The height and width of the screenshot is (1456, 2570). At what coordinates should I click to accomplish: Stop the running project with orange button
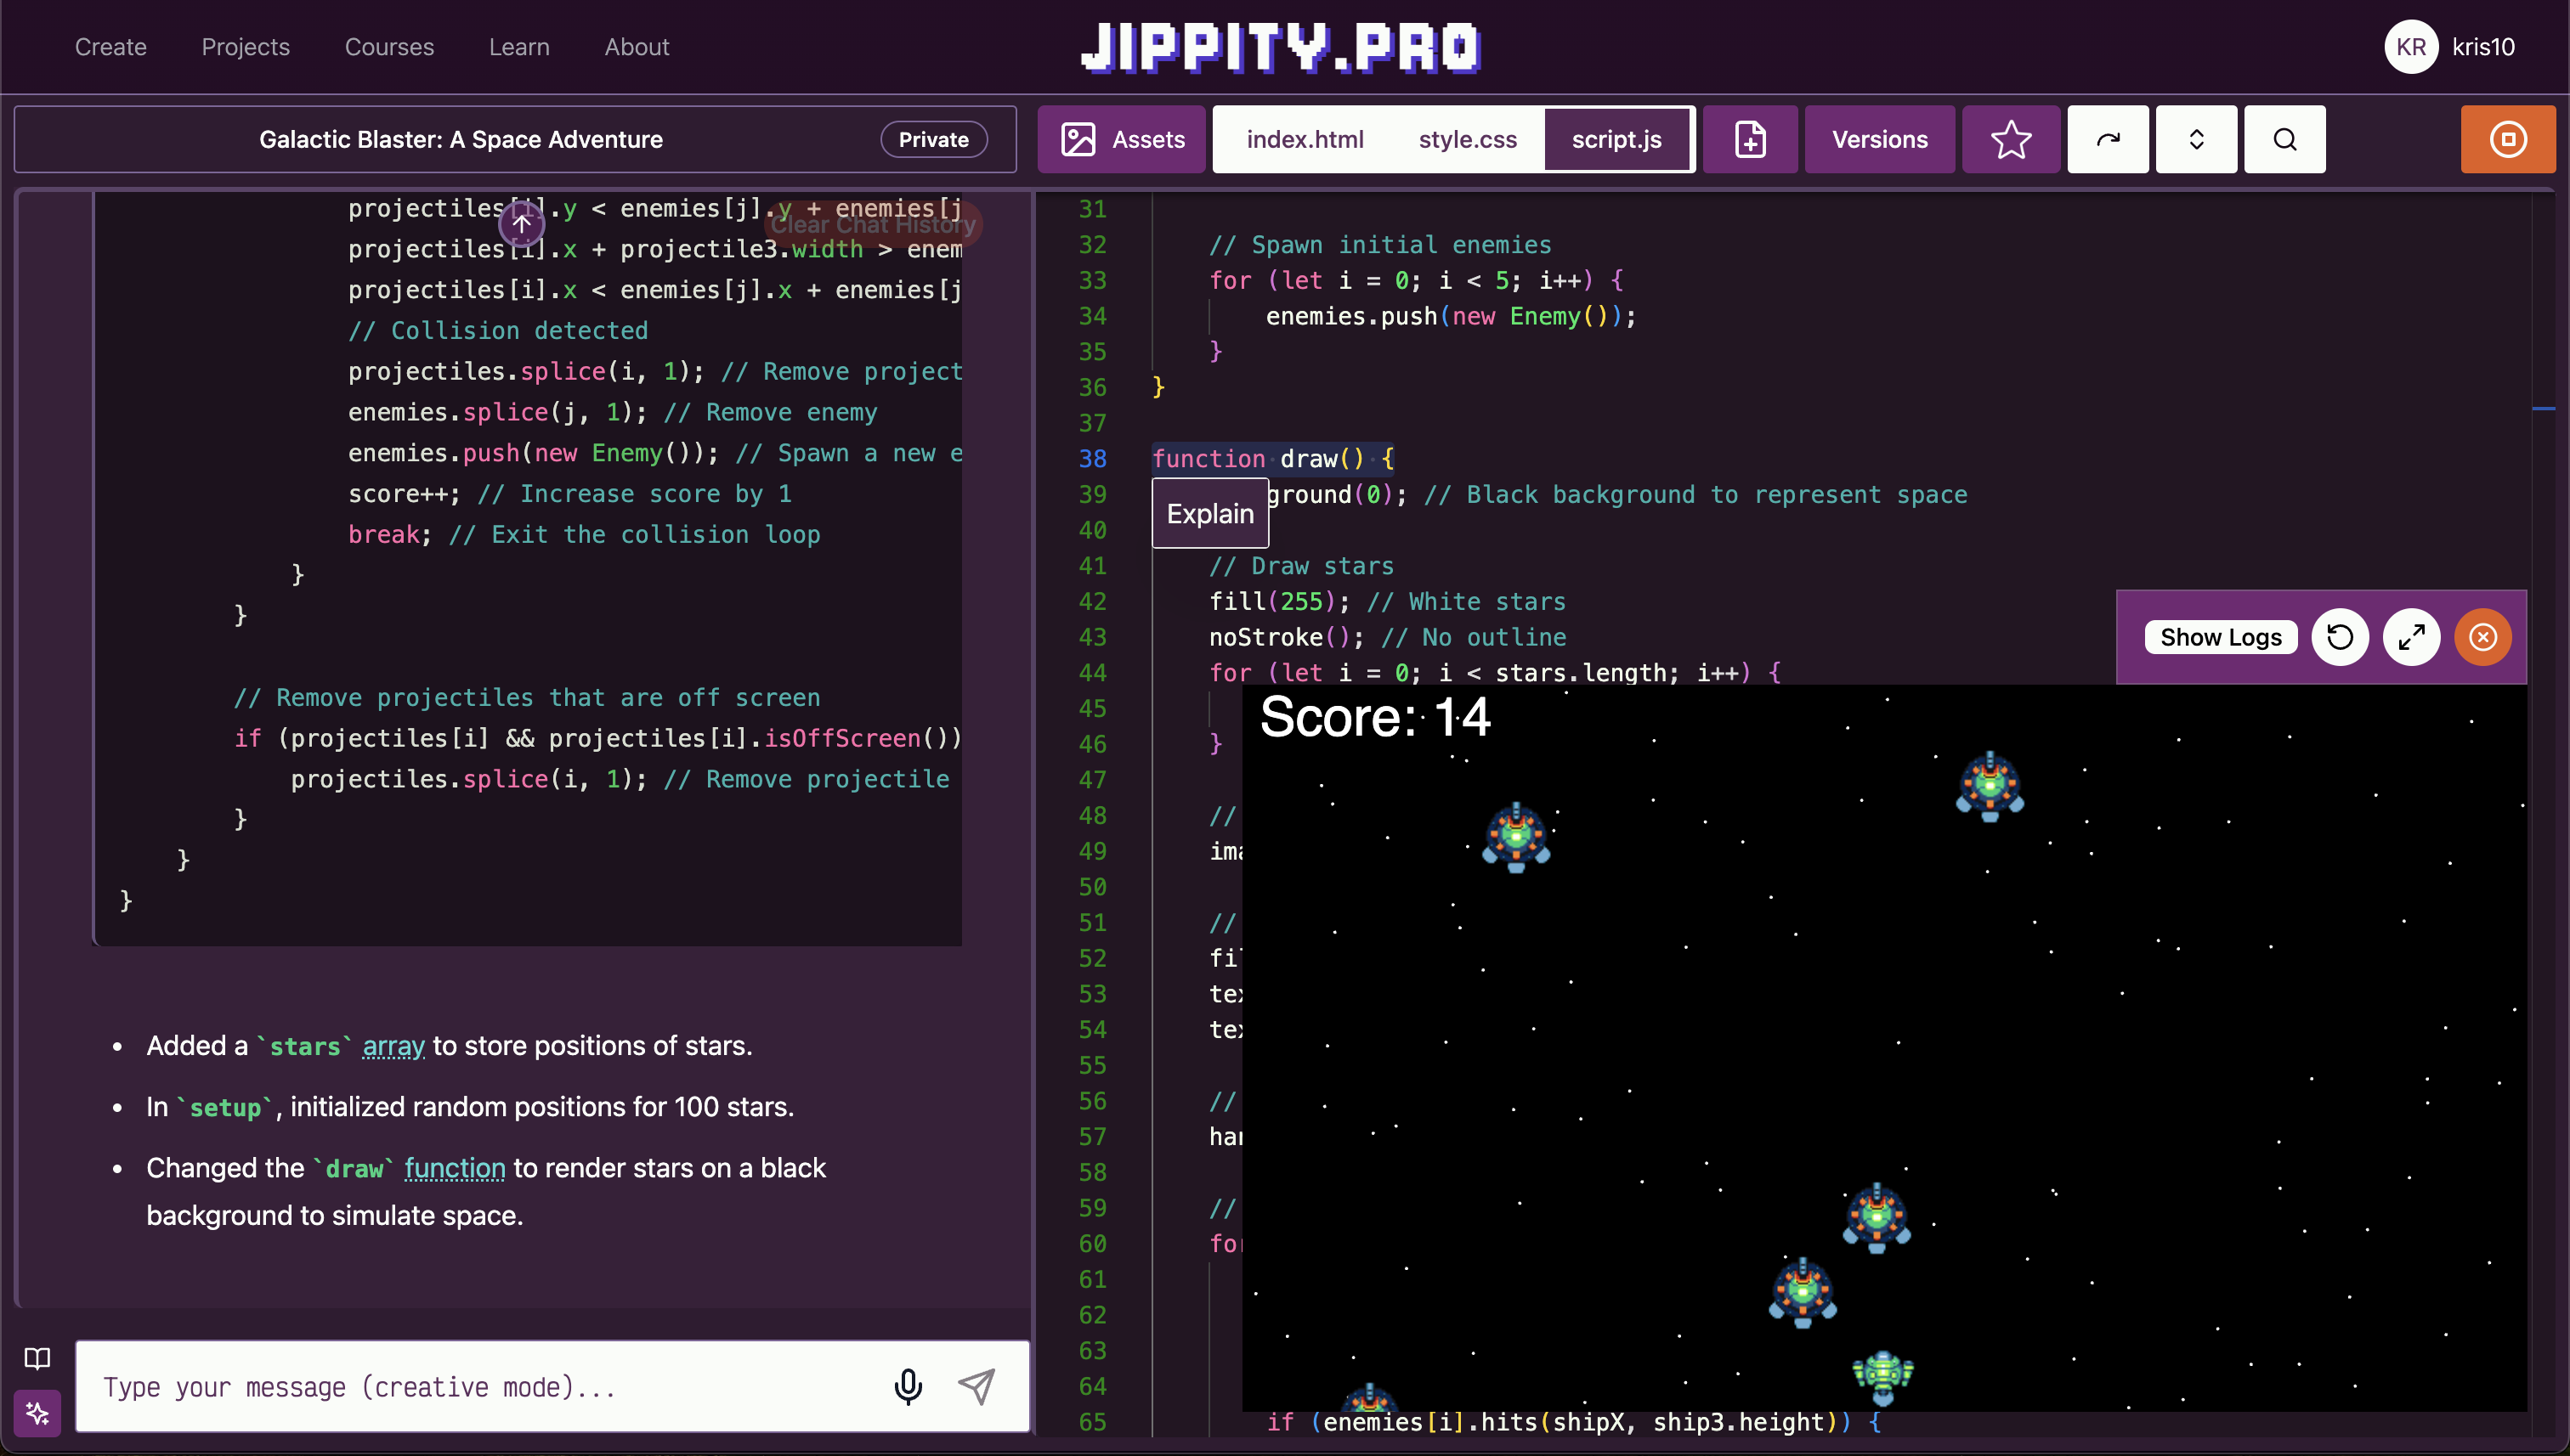(2507, 139)
